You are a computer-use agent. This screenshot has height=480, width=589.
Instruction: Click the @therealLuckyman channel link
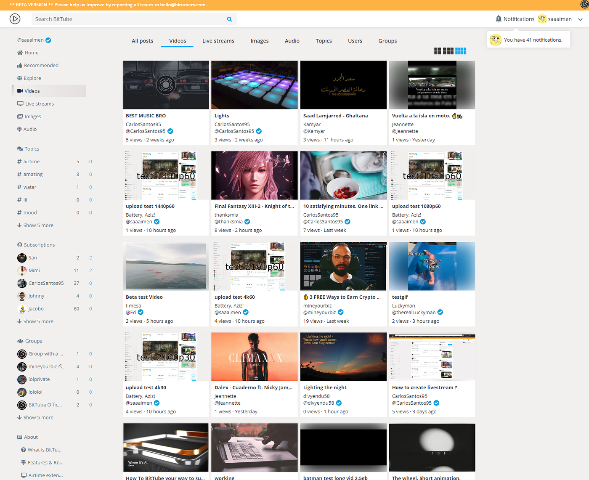pyautogui.click(x=414, y=313)
